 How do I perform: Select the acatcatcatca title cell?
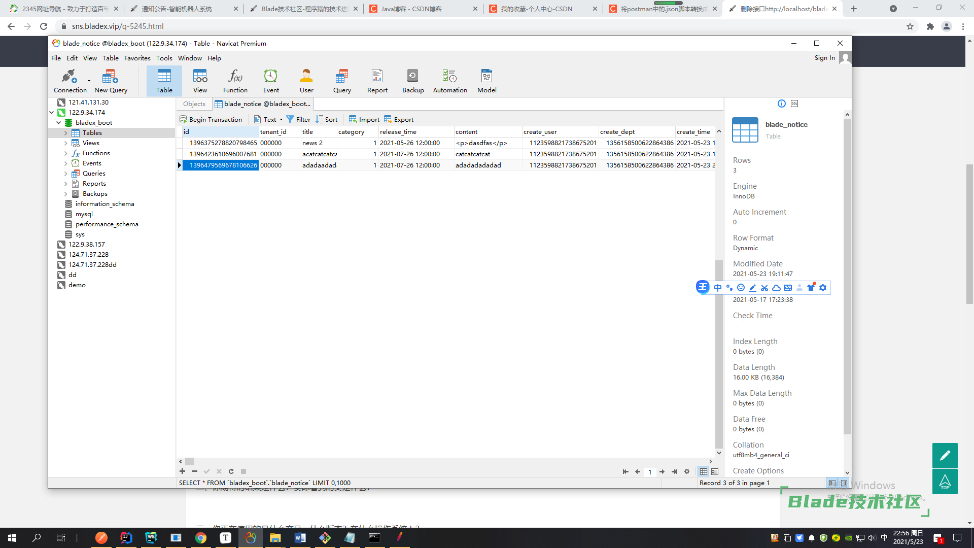tap(319, 154)
